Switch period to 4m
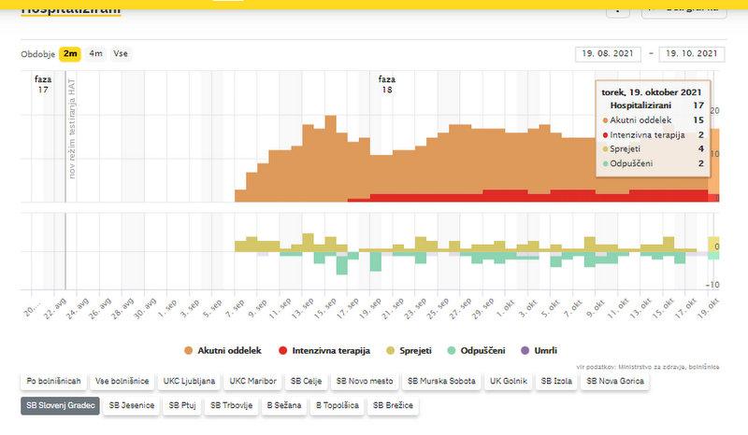This screenshot has height=435, width=748. tap(96, 54)
